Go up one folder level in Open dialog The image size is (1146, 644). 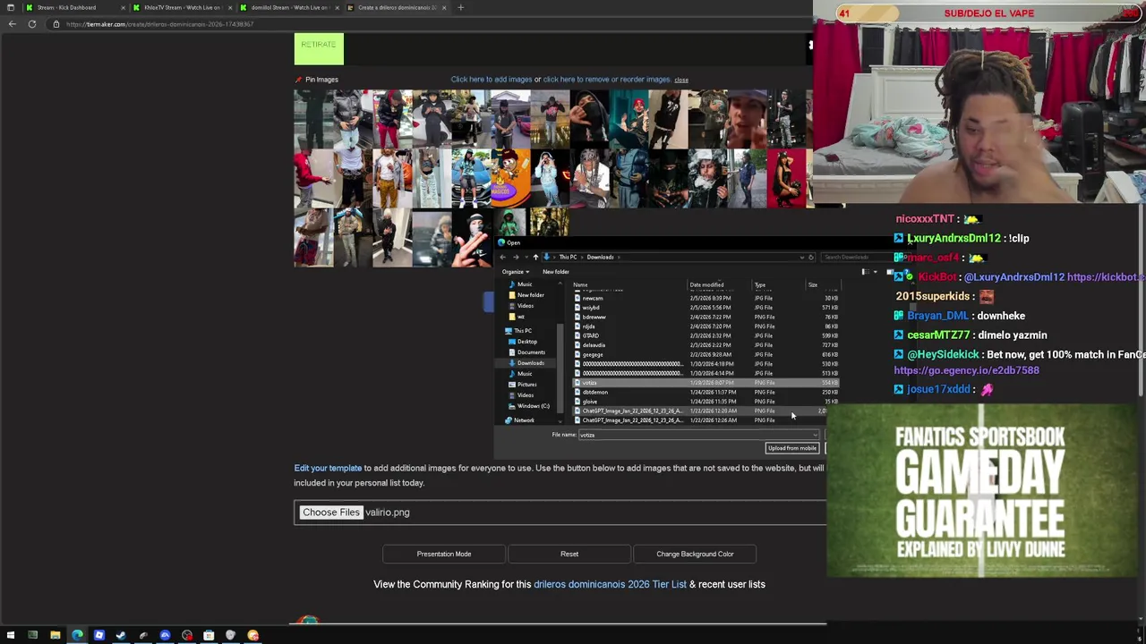tap(535, 257)
